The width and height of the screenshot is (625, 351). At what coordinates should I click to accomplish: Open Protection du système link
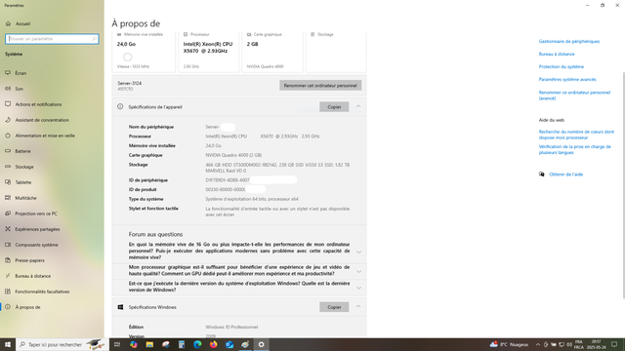point(561,67)
